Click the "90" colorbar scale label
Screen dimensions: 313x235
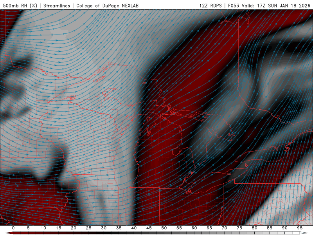[284, 228]
